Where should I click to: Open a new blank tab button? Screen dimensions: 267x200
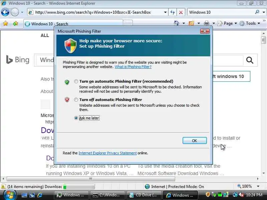point(128,23)
